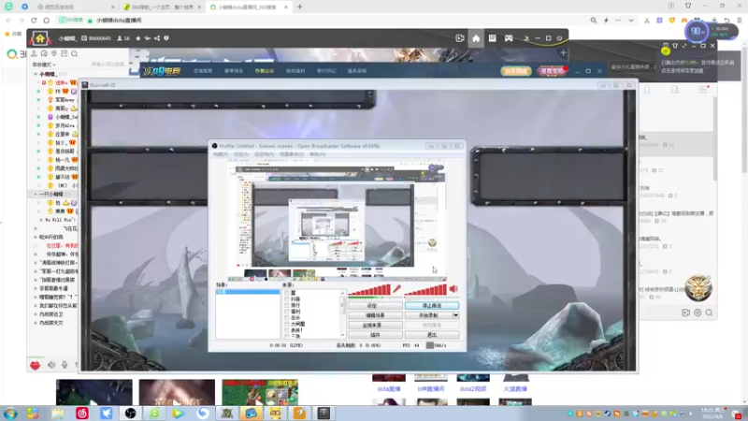
Task: Open OBS icon on the taskbar
Action: (130, 413)
